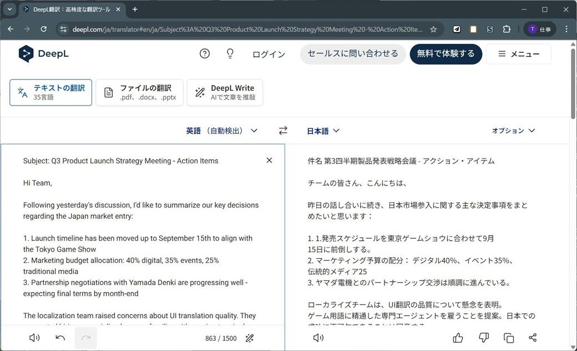Click the 863 / 1500 character counter
Screen dimensions: 577x351
click(x=221, y=338)
